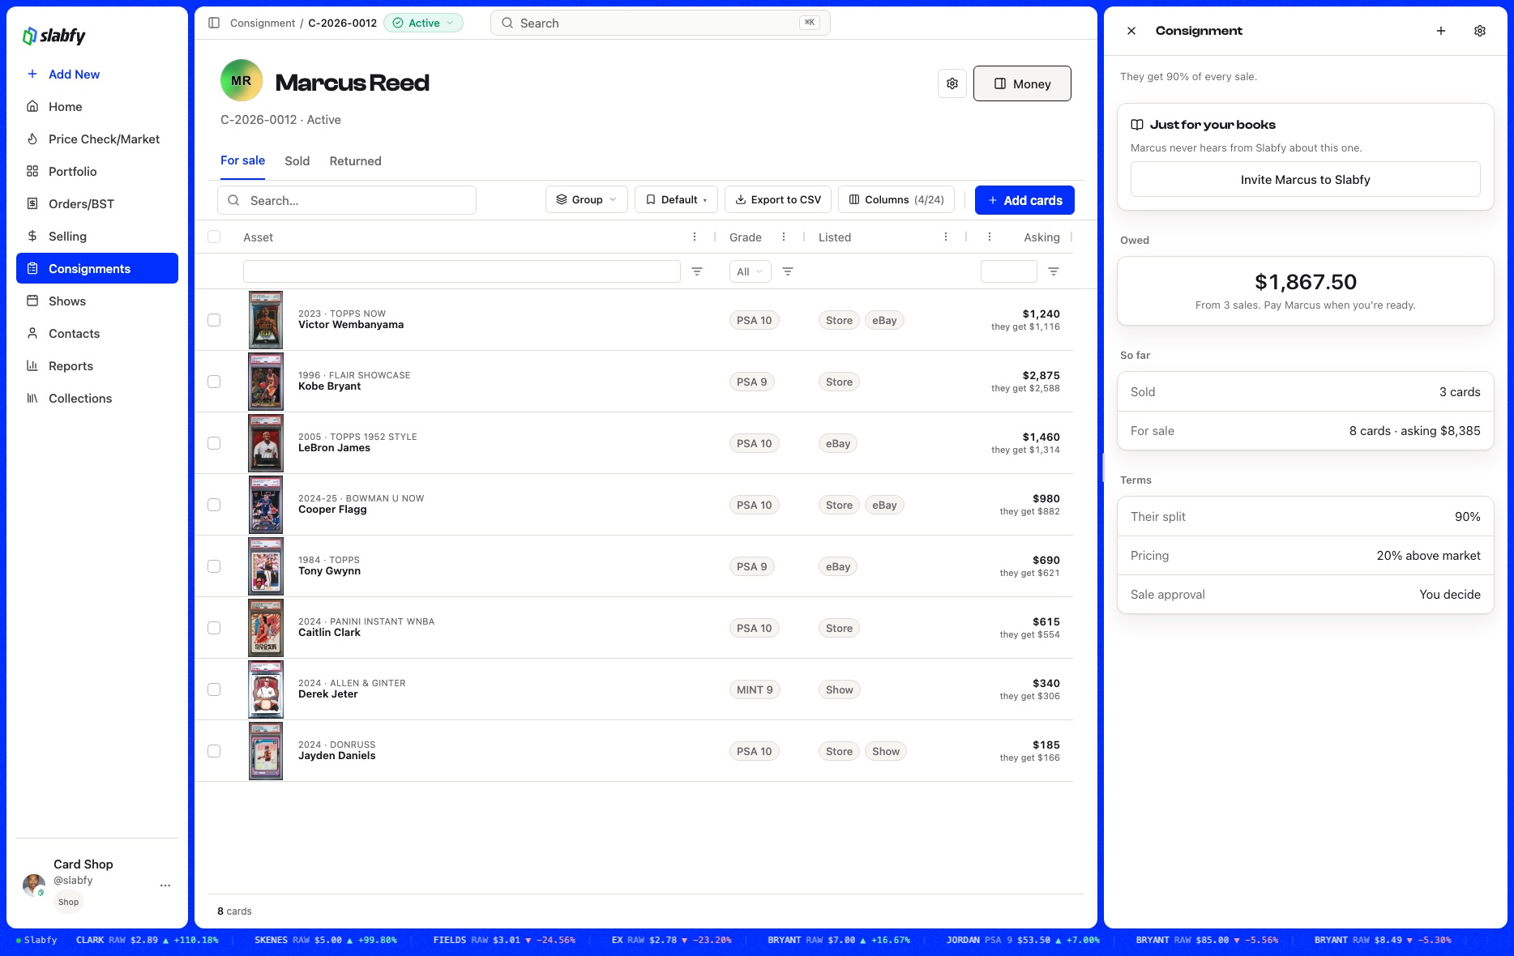Check the Cooper Flagg row checkbox

coord(214,505)
